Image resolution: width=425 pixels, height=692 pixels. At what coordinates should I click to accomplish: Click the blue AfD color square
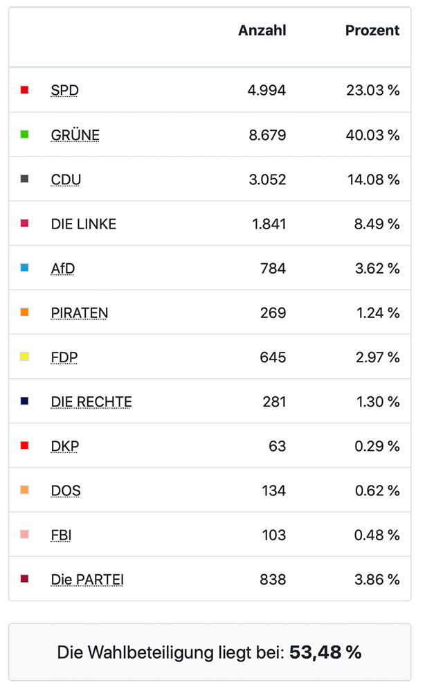[x=25, y=267]
